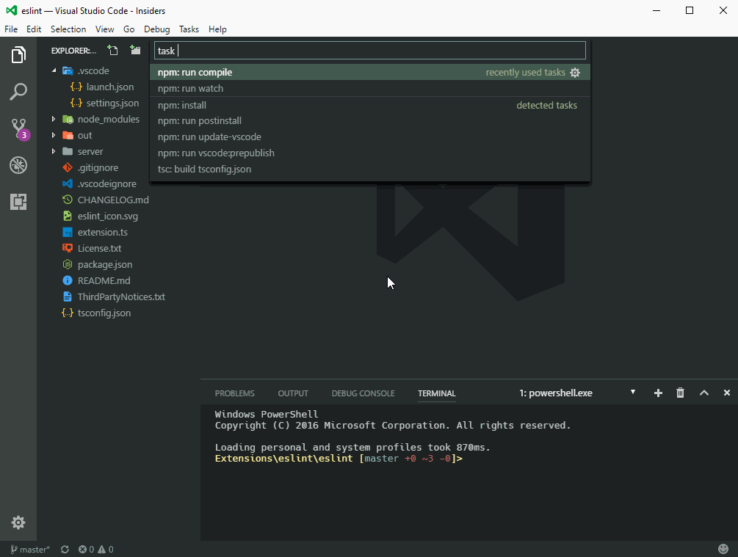Switch to the Problems tab
This screenshot has width=738, height=557.
click(234, 393)
